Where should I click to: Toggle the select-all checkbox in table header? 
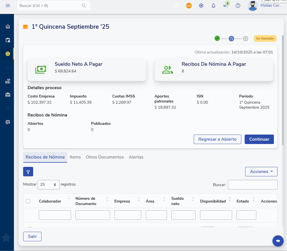tap(28, 201)
